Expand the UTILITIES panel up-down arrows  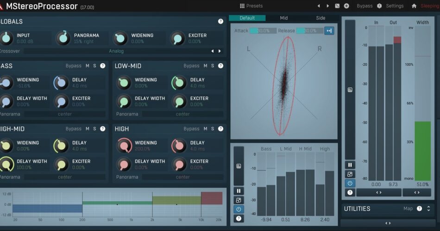click(x=429, y=209)
